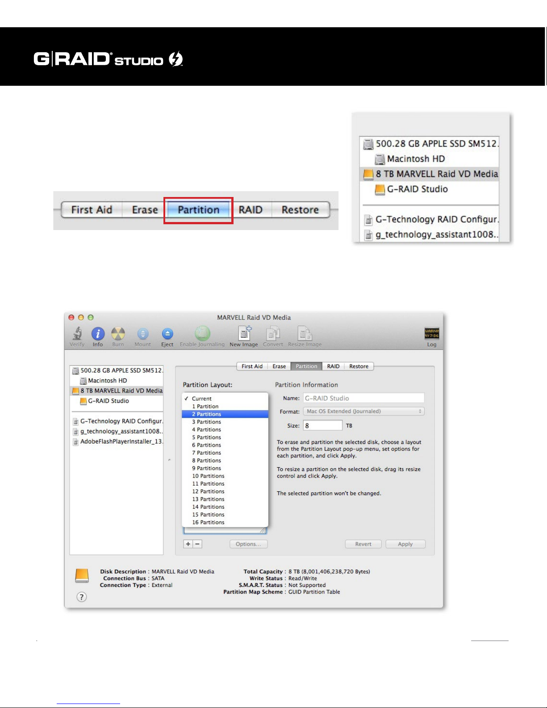Choose 14 Partitions layout
The width and height of the screenshot is (547, 708).
pyautogui.click(x=225, y=507)
